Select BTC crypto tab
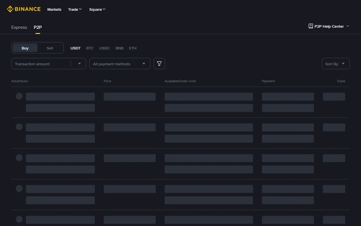The height and width of the screenshot is (226, 361). [x=90, y=48]
